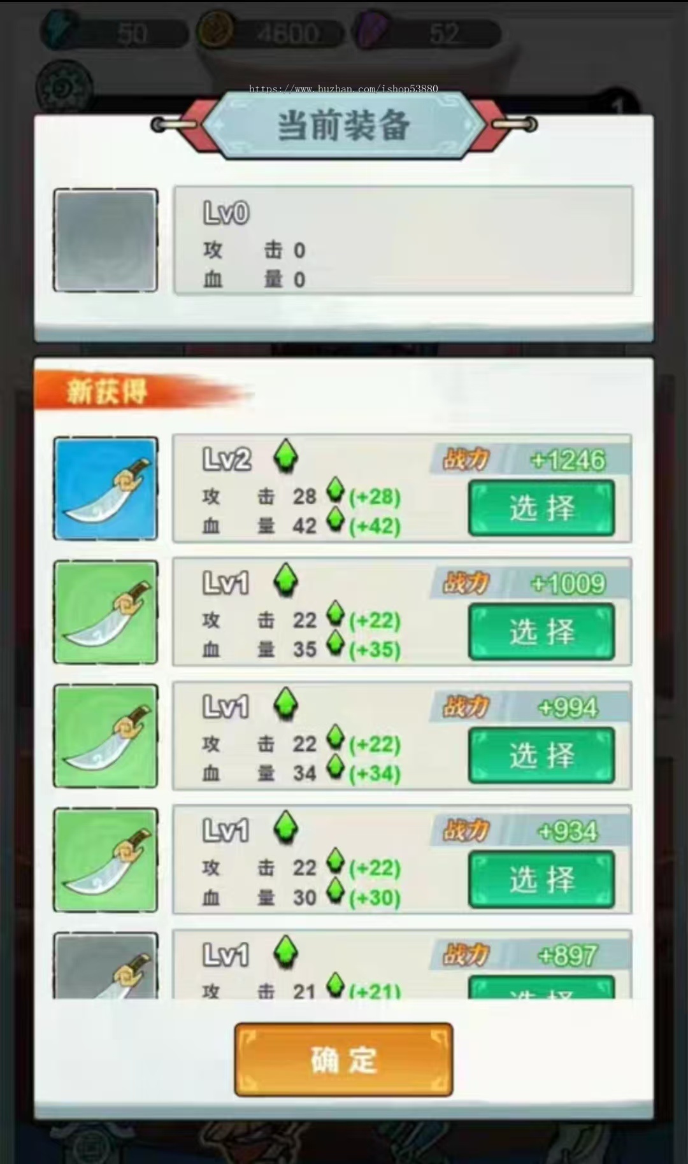688x1164 pixels.
Task: Tap the green upgrade arrow beside Lv2
Action: 286,456
